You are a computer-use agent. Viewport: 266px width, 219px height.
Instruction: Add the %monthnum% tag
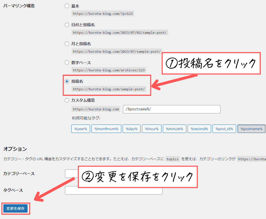pyautogui.click(x=106, y=129)
